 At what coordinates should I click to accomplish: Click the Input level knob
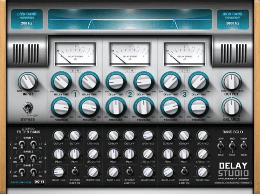point(28,81)
